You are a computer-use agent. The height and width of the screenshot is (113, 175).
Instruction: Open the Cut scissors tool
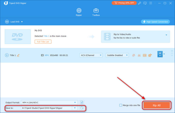[x=139, y=55]
